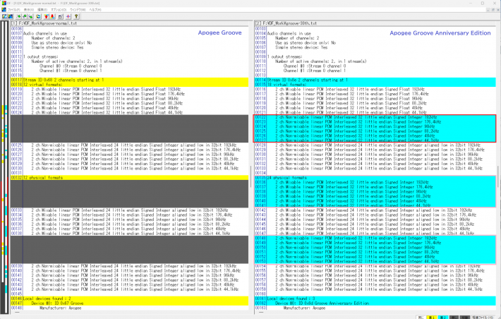Click the blue refresh re-compare icon
The width and height of the screenshot is (501, 319).
pyautogui.click(x=38, y=16)
